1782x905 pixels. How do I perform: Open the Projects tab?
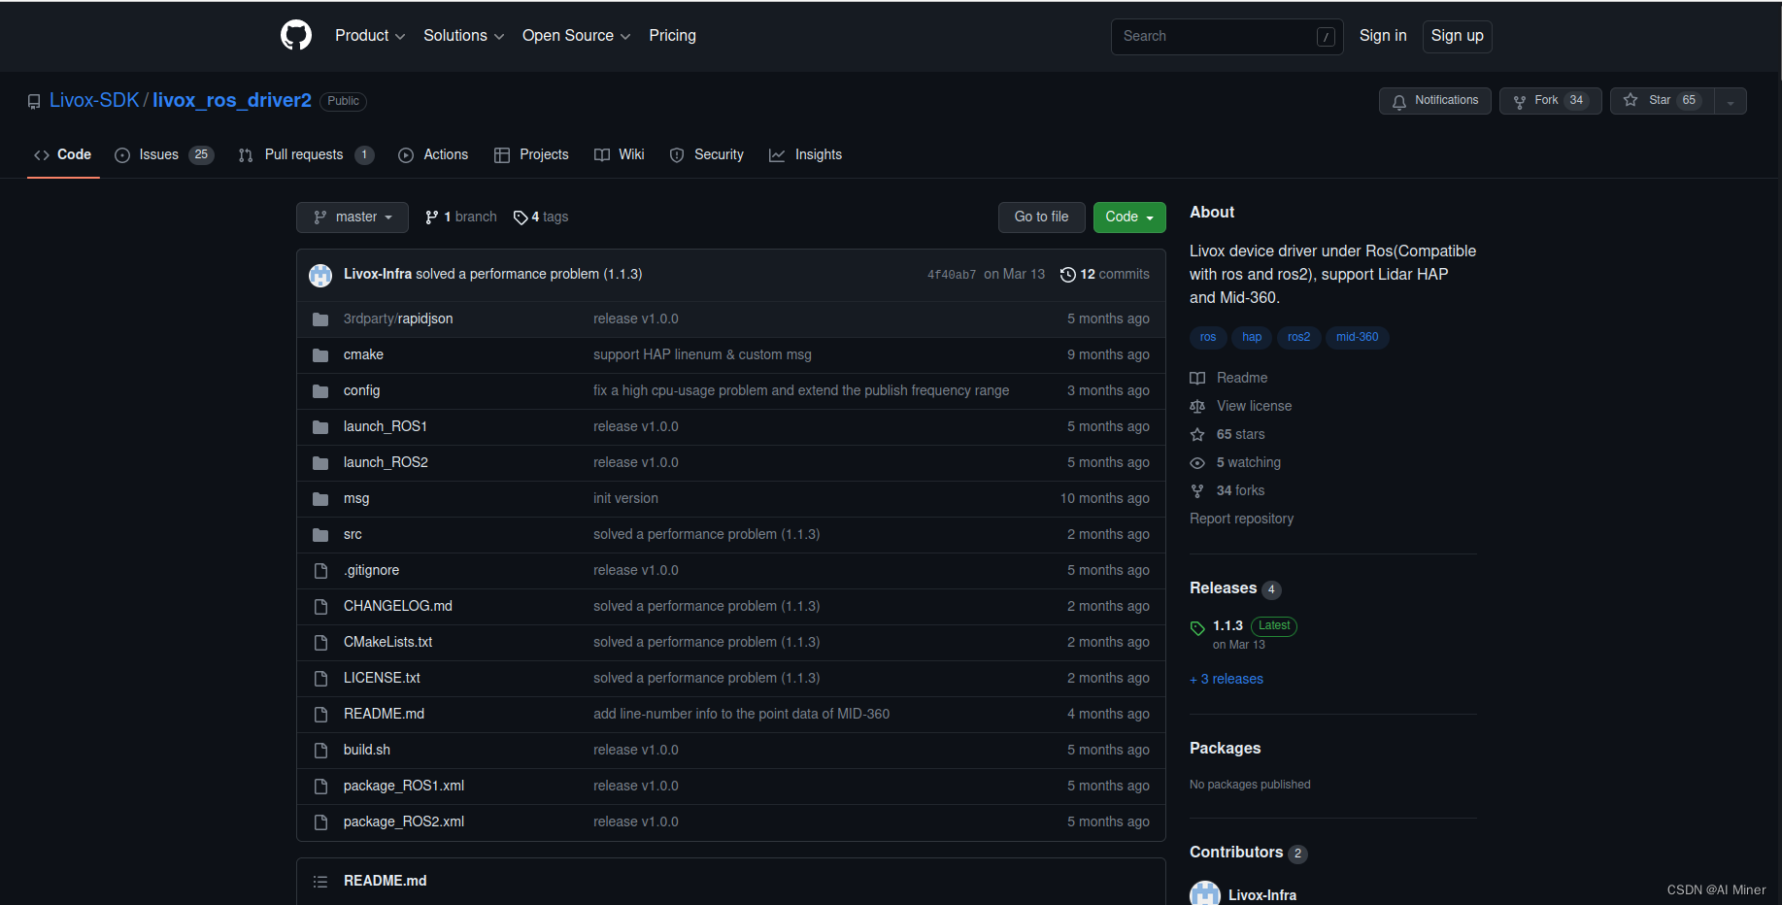[x=531, y=155]
